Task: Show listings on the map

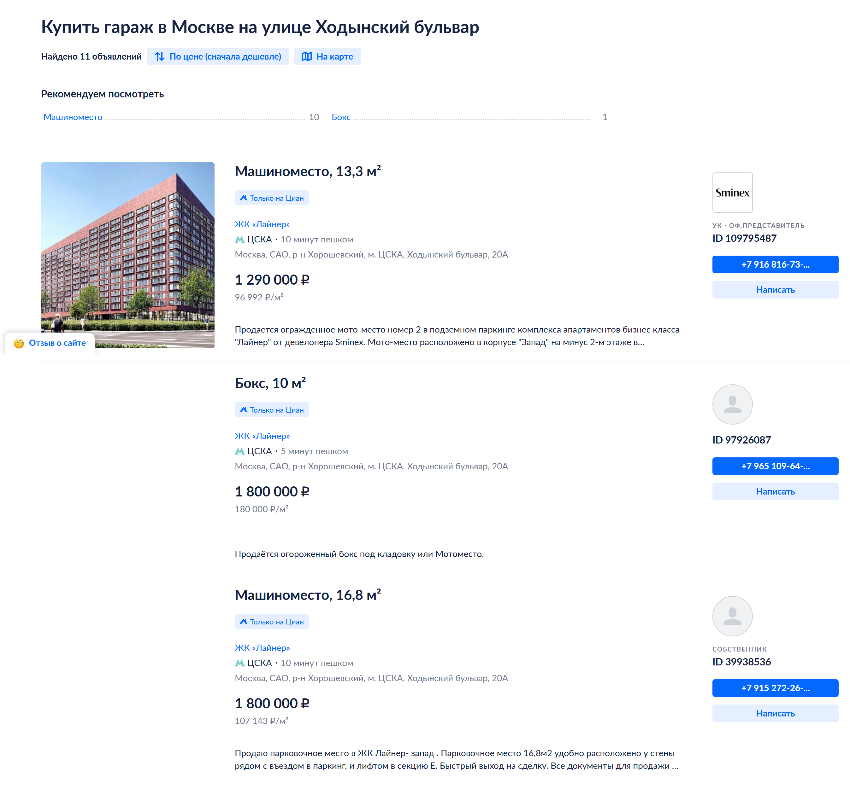Action: 327,56
